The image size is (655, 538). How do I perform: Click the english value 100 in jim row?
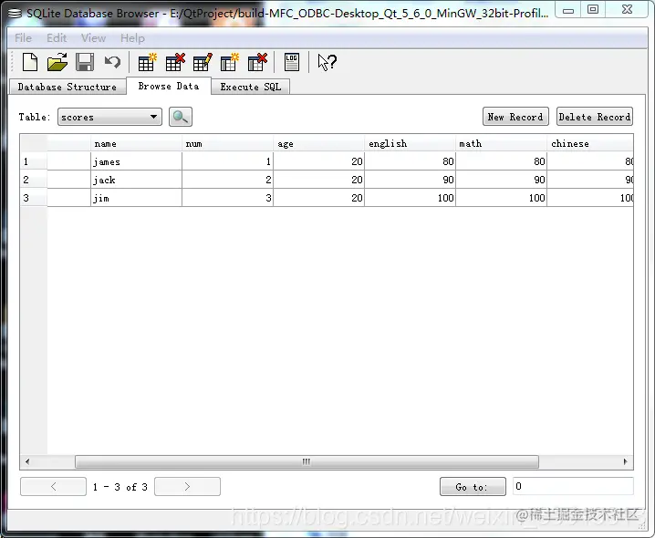[x=410, y=198]
